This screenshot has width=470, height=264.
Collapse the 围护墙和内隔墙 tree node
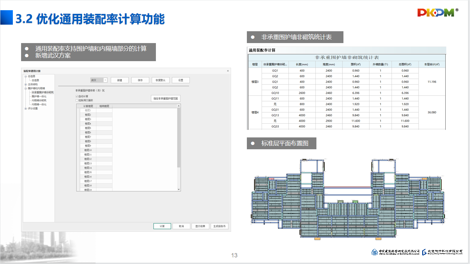pyautogui.click(x=25, y=88)
